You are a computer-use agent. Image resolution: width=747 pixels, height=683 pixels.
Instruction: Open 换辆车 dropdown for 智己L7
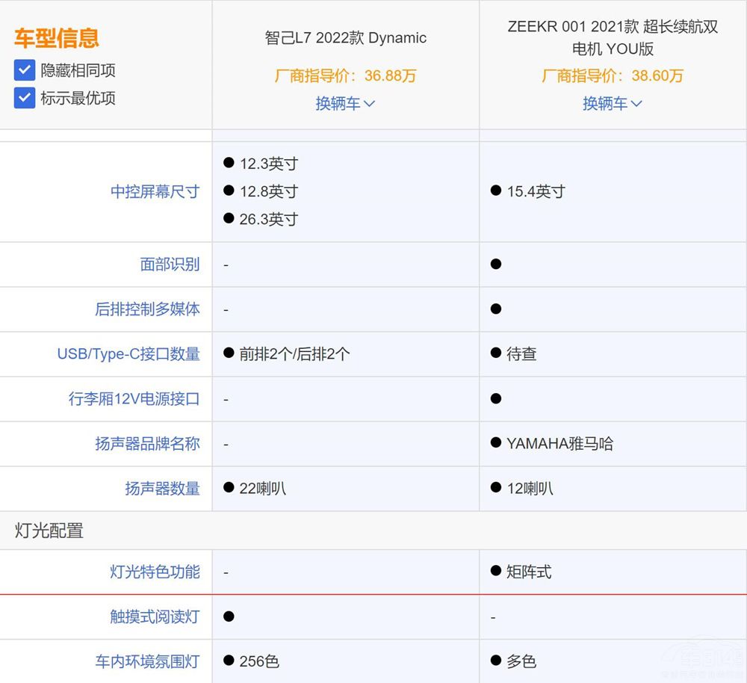point(345,103)
